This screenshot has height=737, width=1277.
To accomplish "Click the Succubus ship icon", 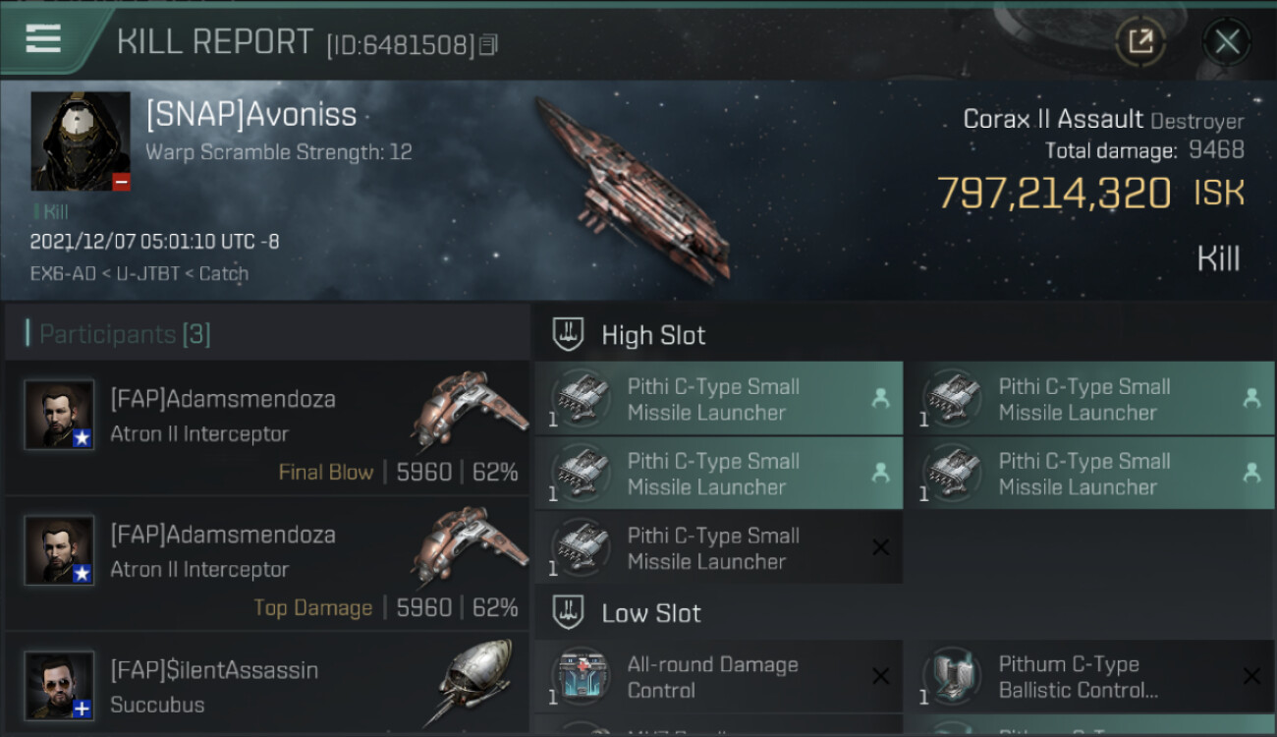I will tap(475, 681).
